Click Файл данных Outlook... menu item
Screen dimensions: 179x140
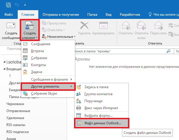102,123
